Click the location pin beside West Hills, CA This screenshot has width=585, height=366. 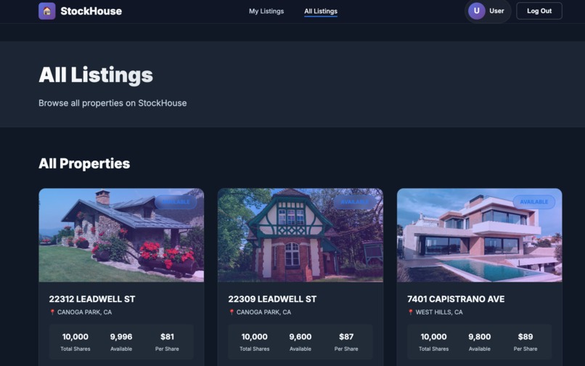pos(410,312)
